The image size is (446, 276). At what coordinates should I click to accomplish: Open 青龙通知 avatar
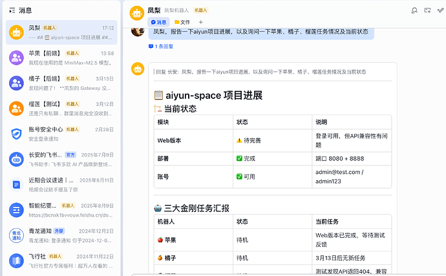coord(16,235)
